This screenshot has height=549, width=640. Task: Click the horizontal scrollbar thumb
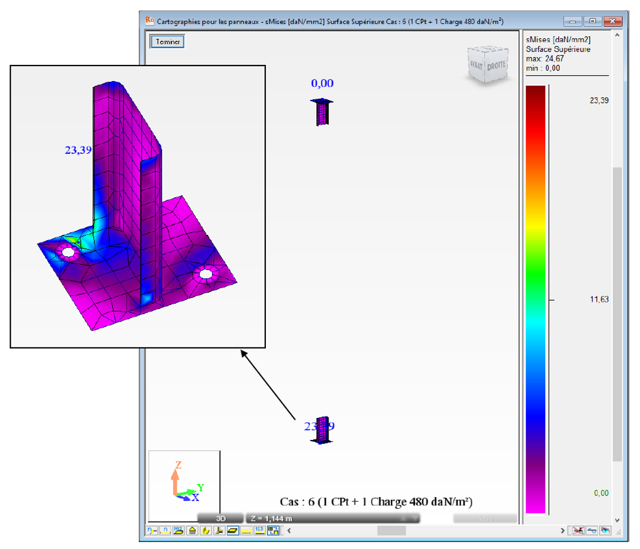coord(392,530)
